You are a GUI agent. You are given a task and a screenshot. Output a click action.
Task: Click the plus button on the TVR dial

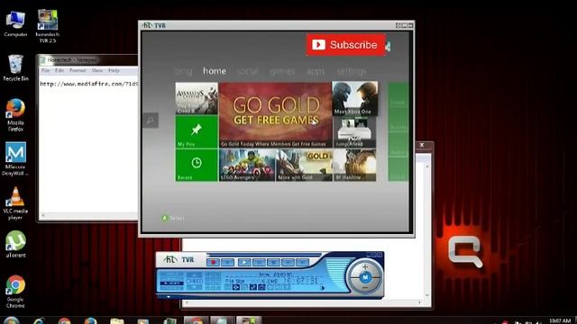(365, 266)
